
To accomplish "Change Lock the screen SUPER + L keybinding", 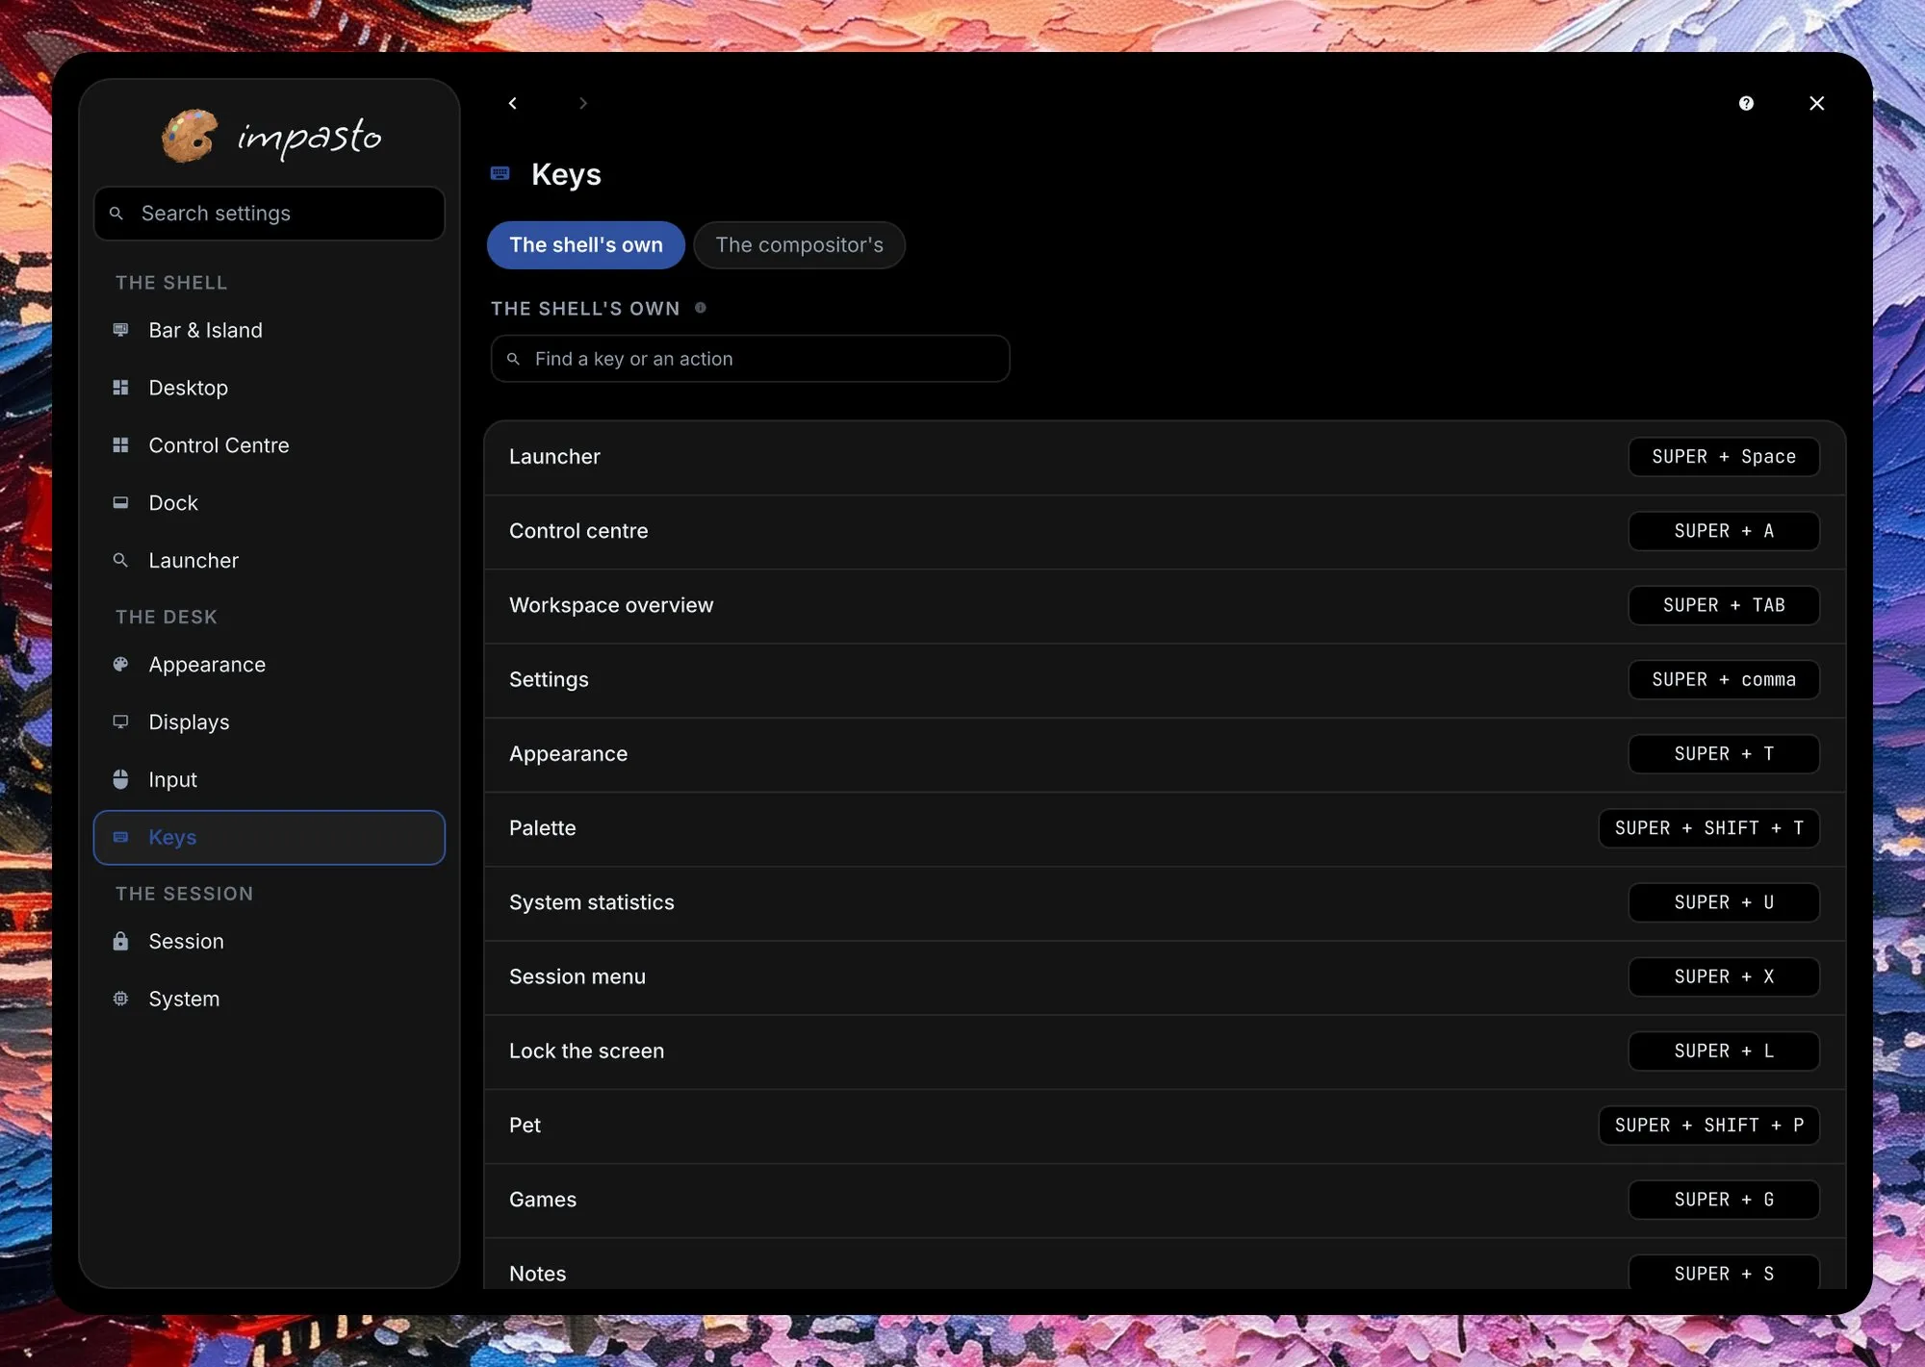I will coord(1723,1051).
